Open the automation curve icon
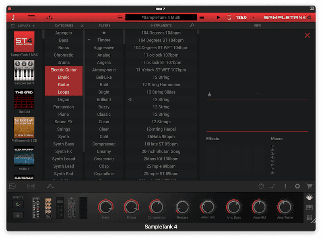322x239 pixels. point(273,186)
